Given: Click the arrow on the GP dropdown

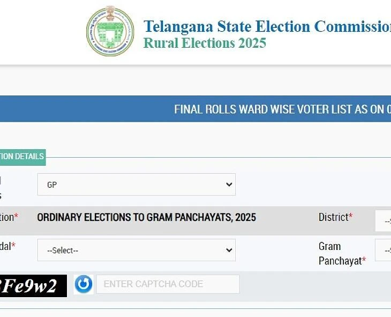Looking at the screenshot, I should point(229,185).
